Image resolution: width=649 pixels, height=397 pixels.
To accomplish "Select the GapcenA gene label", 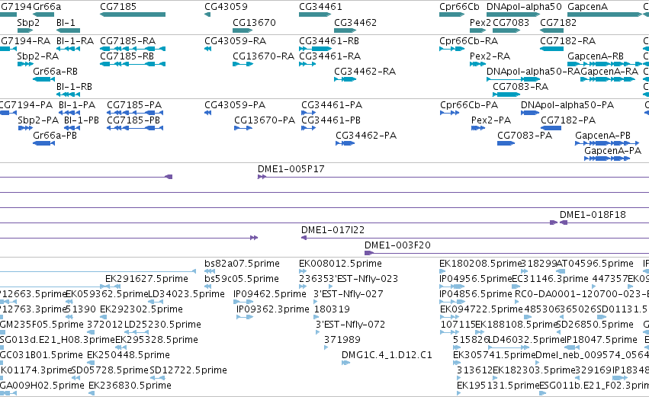I will coord(588,7).
